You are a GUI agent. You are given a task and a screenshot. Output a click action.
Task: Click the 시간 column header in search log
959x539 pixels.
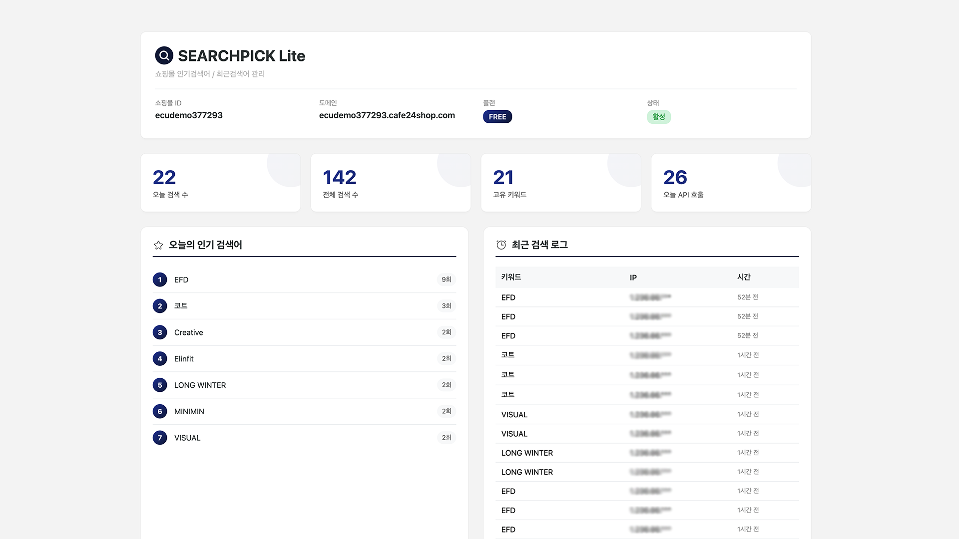[744, 277]
